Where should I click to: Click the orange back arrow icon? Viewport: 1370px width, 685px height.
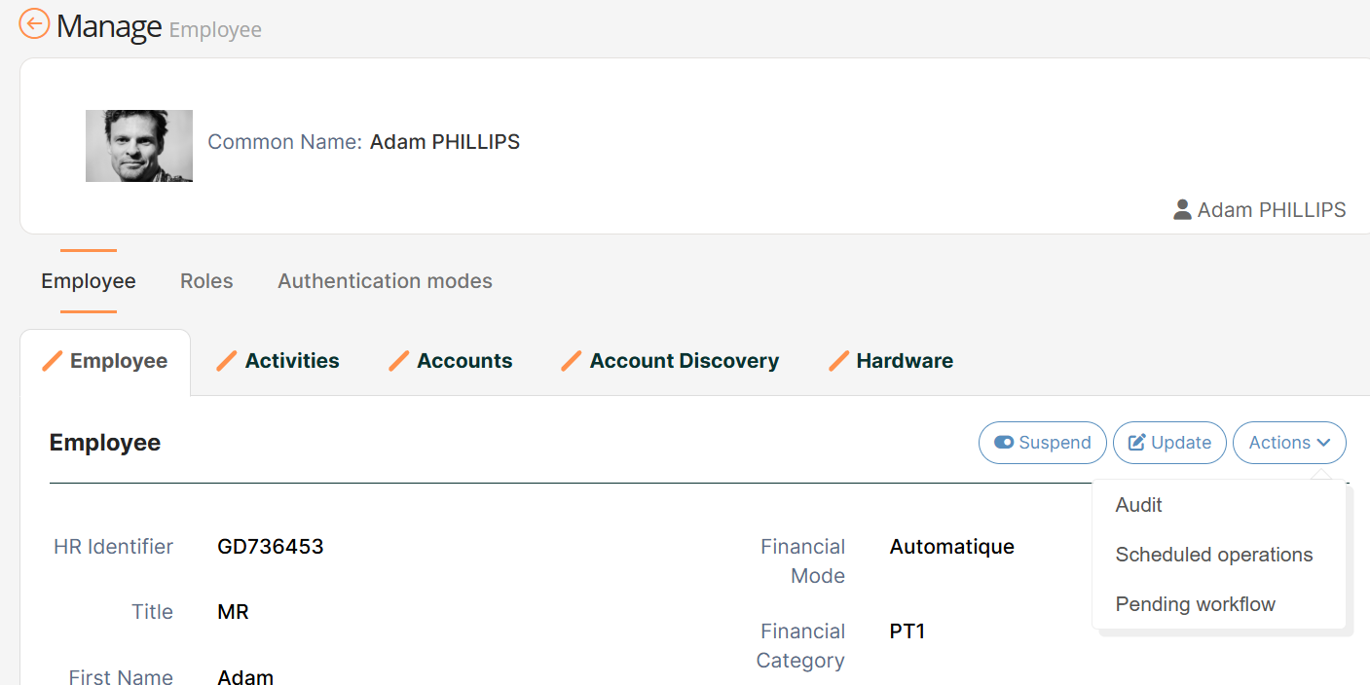34,24
